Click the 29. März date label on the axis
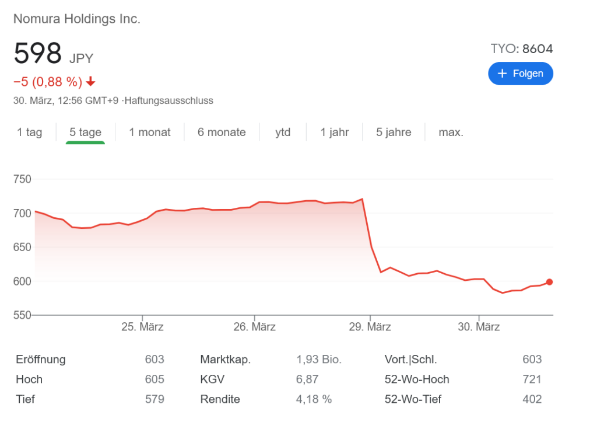Image resolution: width=597 pixels, height=439 pixels. pyautogui.click(x=370, y=327)
